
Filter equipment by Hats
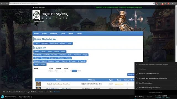coord(70,55)
